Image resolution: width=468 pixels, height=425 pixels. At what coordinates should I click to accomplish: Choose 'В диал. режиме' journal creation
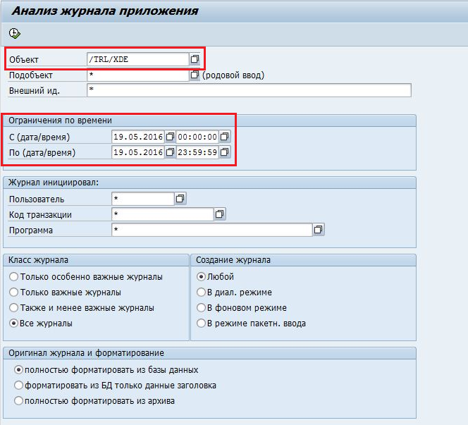[201, 292]
